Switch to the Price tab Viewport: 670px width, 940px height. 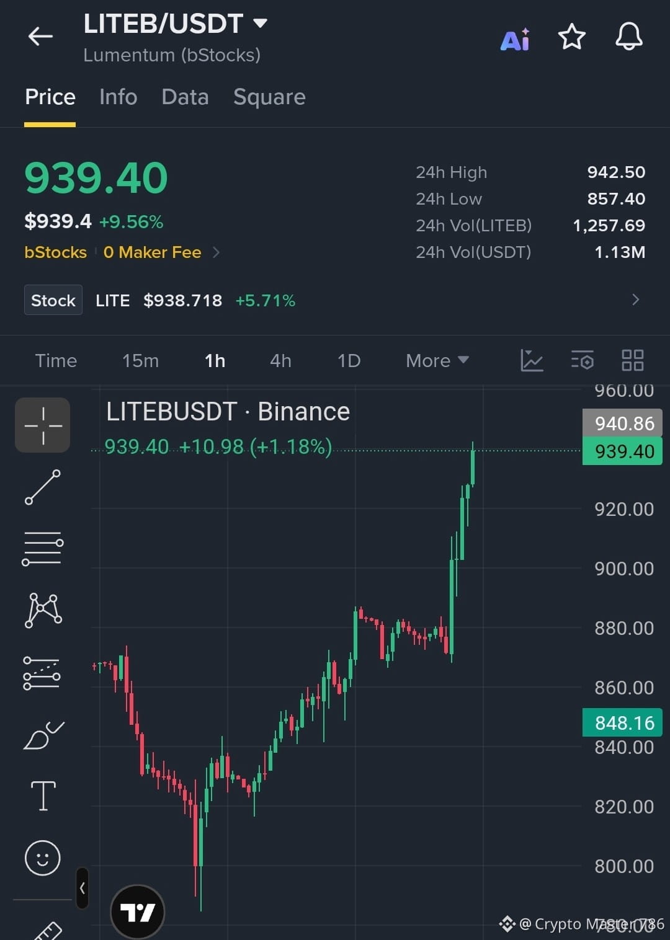tap(50, 97)
